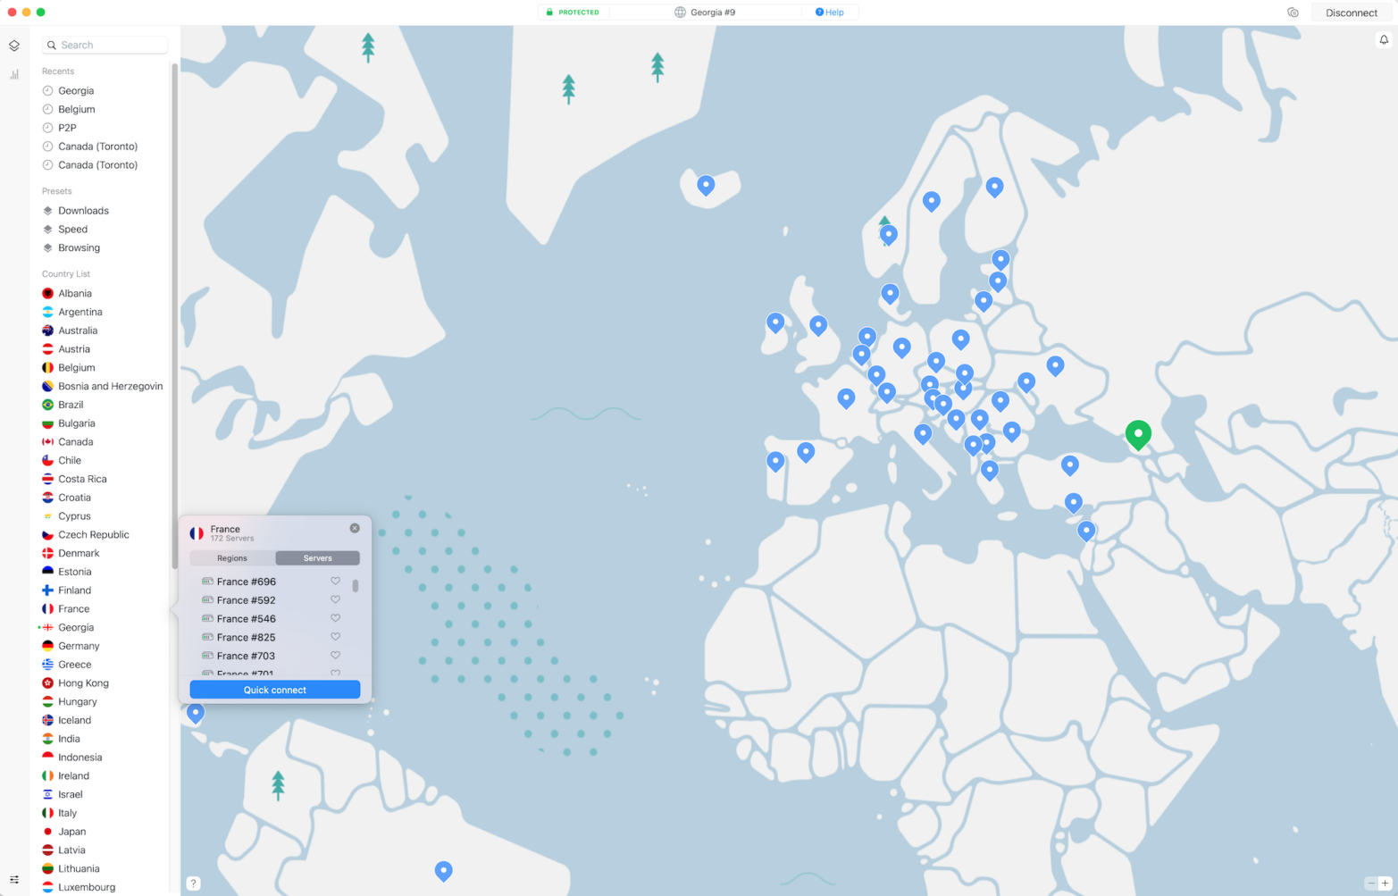This screenshot has height=896, width=1398.
Task: Click the green connected pin over Georgia
Action: click(x=1138, y=435)
